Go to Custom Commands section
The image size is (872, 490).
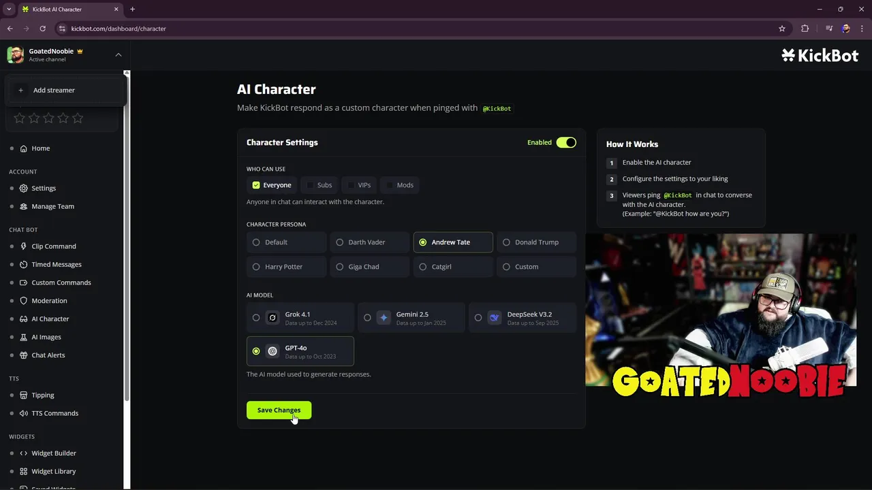pyautogui.click(x=61, y=282)
